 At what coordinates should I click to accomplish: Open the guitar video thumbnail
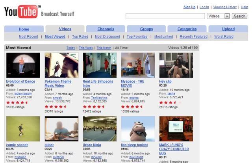point(61,129)
